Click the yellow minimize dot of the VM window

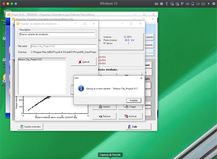coord(8,4)
